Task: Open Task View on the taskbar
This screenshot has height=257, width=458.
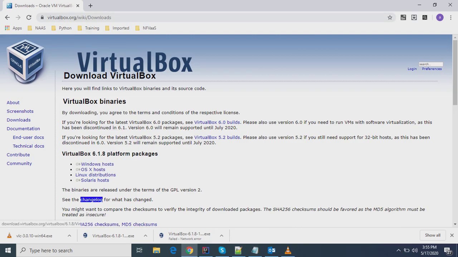Action: [x=140, y=250]
